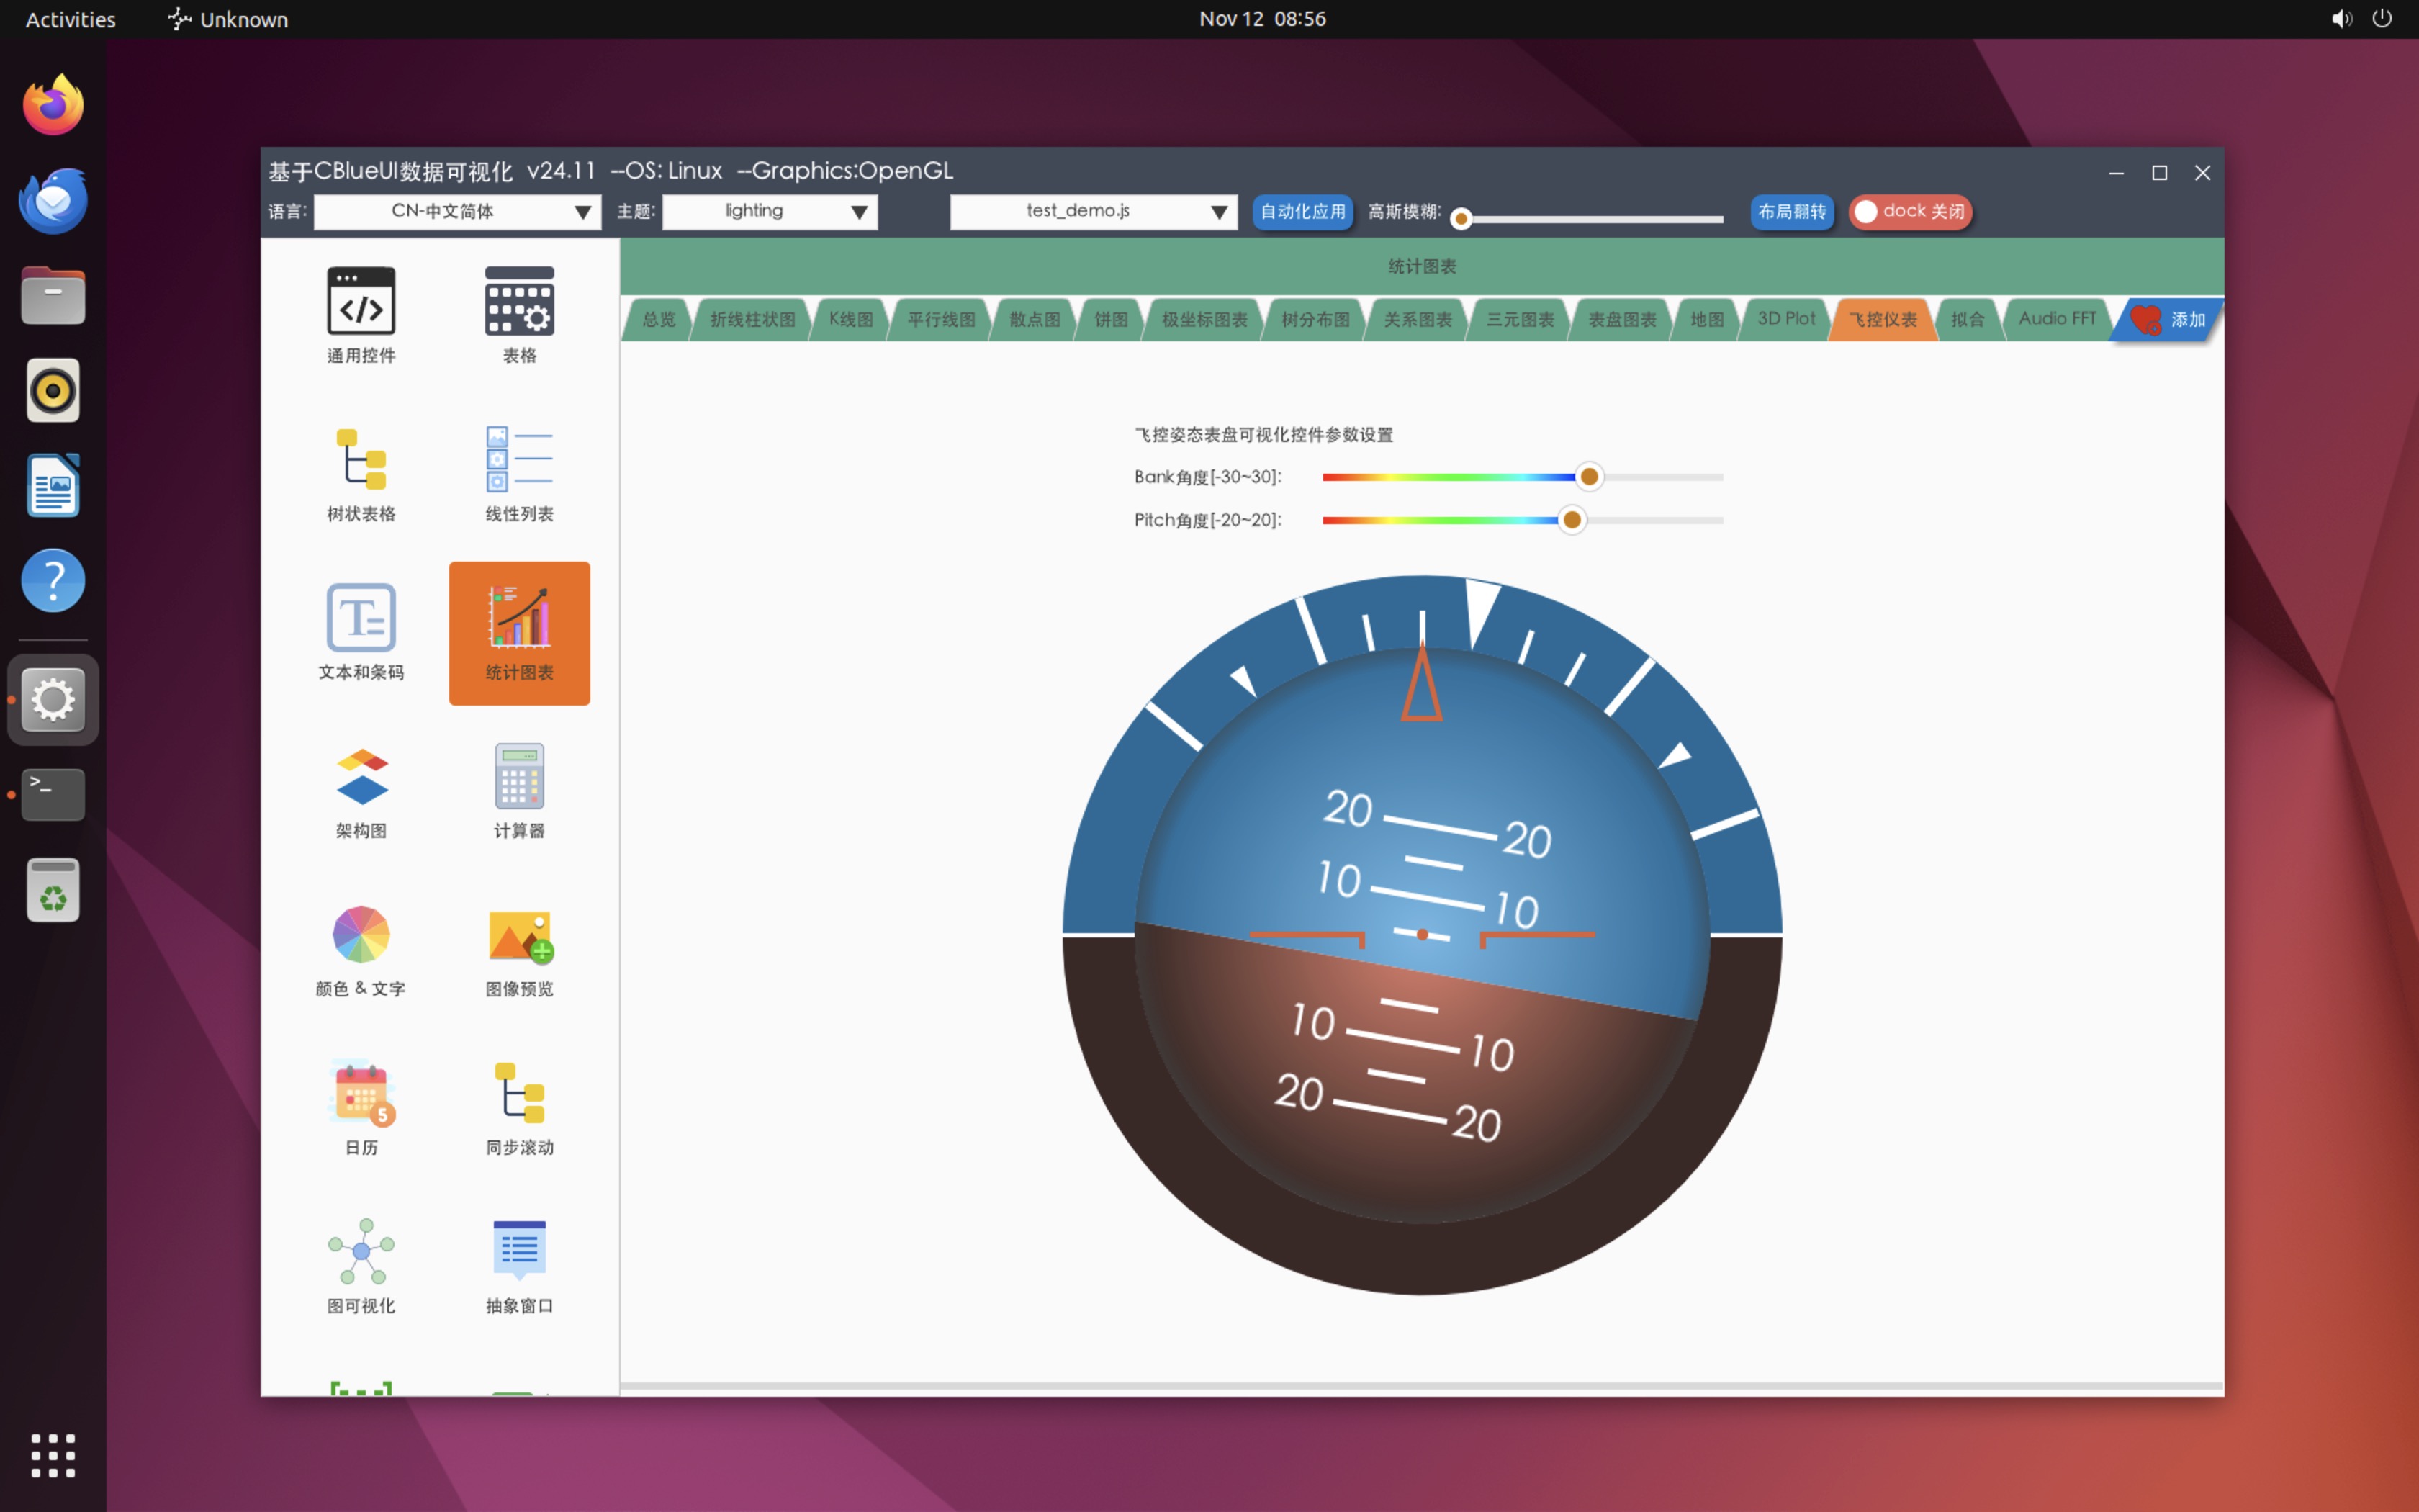The image size is (2419, 1512).
Task: Click the Pitch角度 slider handle
Action: click(1572, 520)
